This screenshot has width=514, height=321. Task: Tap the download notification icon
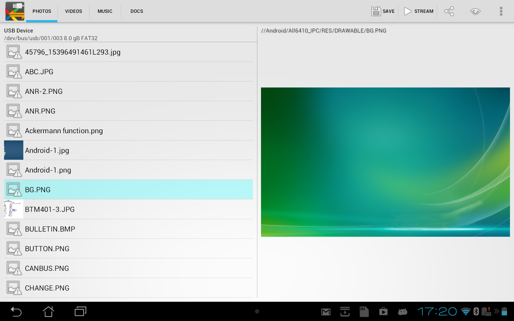pyautogui.click(x=345, y=311)
